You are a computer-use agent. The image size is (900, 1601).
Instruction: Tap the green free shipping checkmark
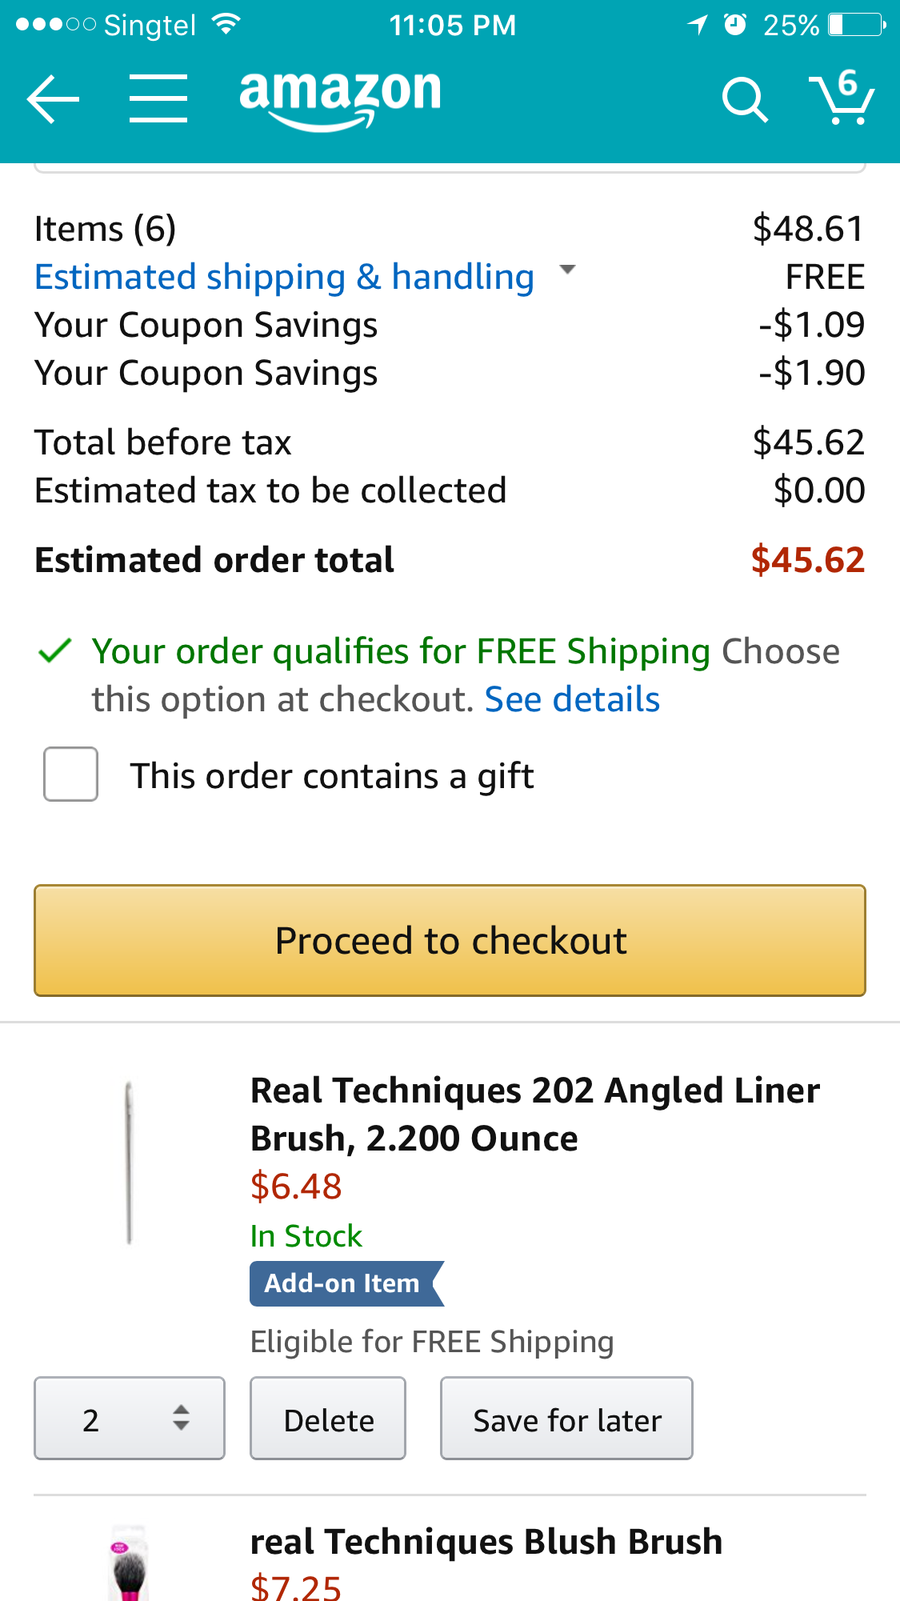click(x=55, y=651)
